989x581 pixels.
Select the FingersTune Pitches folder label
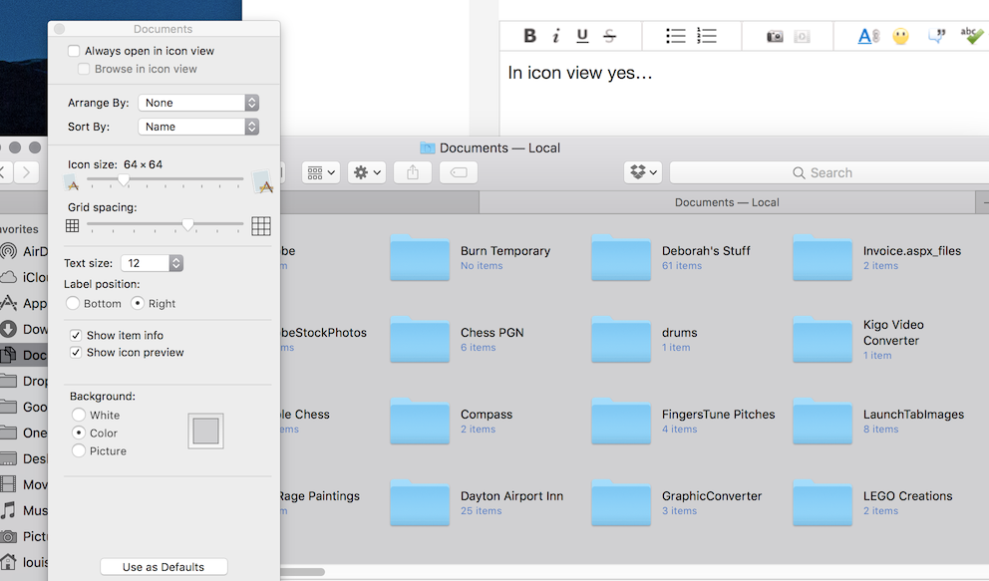point(719,414)
